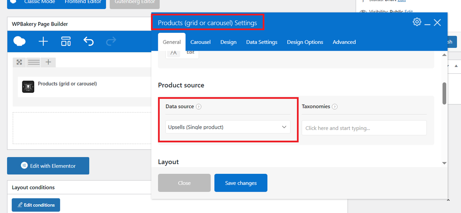This screenshot has width=461, height=213.
Task: Open settings gear in dialog header
Action: click(x=417, y=22)
